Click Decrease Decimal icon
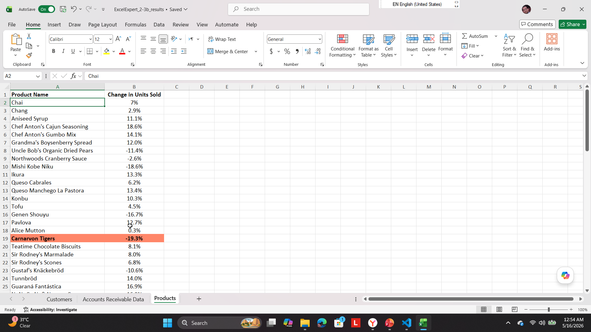This screenshot has height=332, width=591. click(318, 51)
